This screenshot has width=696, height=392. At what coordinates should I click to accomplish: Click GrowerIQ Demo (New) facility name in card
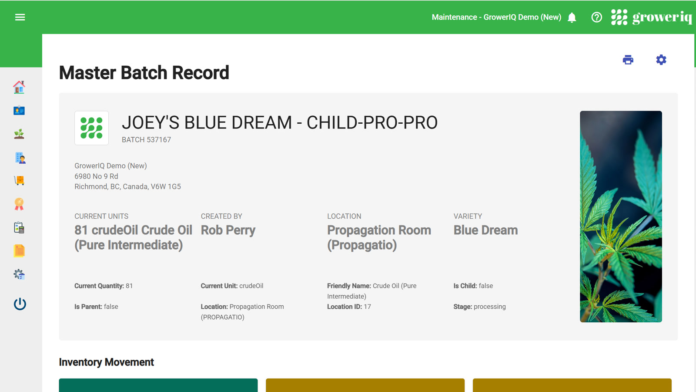110,166
